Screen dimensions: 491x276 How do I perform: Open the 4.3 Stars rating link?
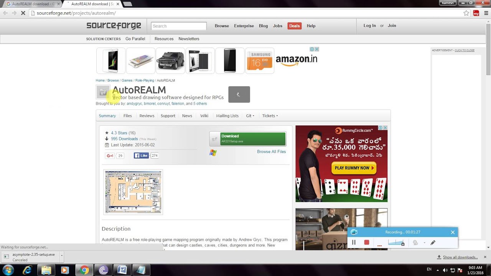click(x=119, y=133)
